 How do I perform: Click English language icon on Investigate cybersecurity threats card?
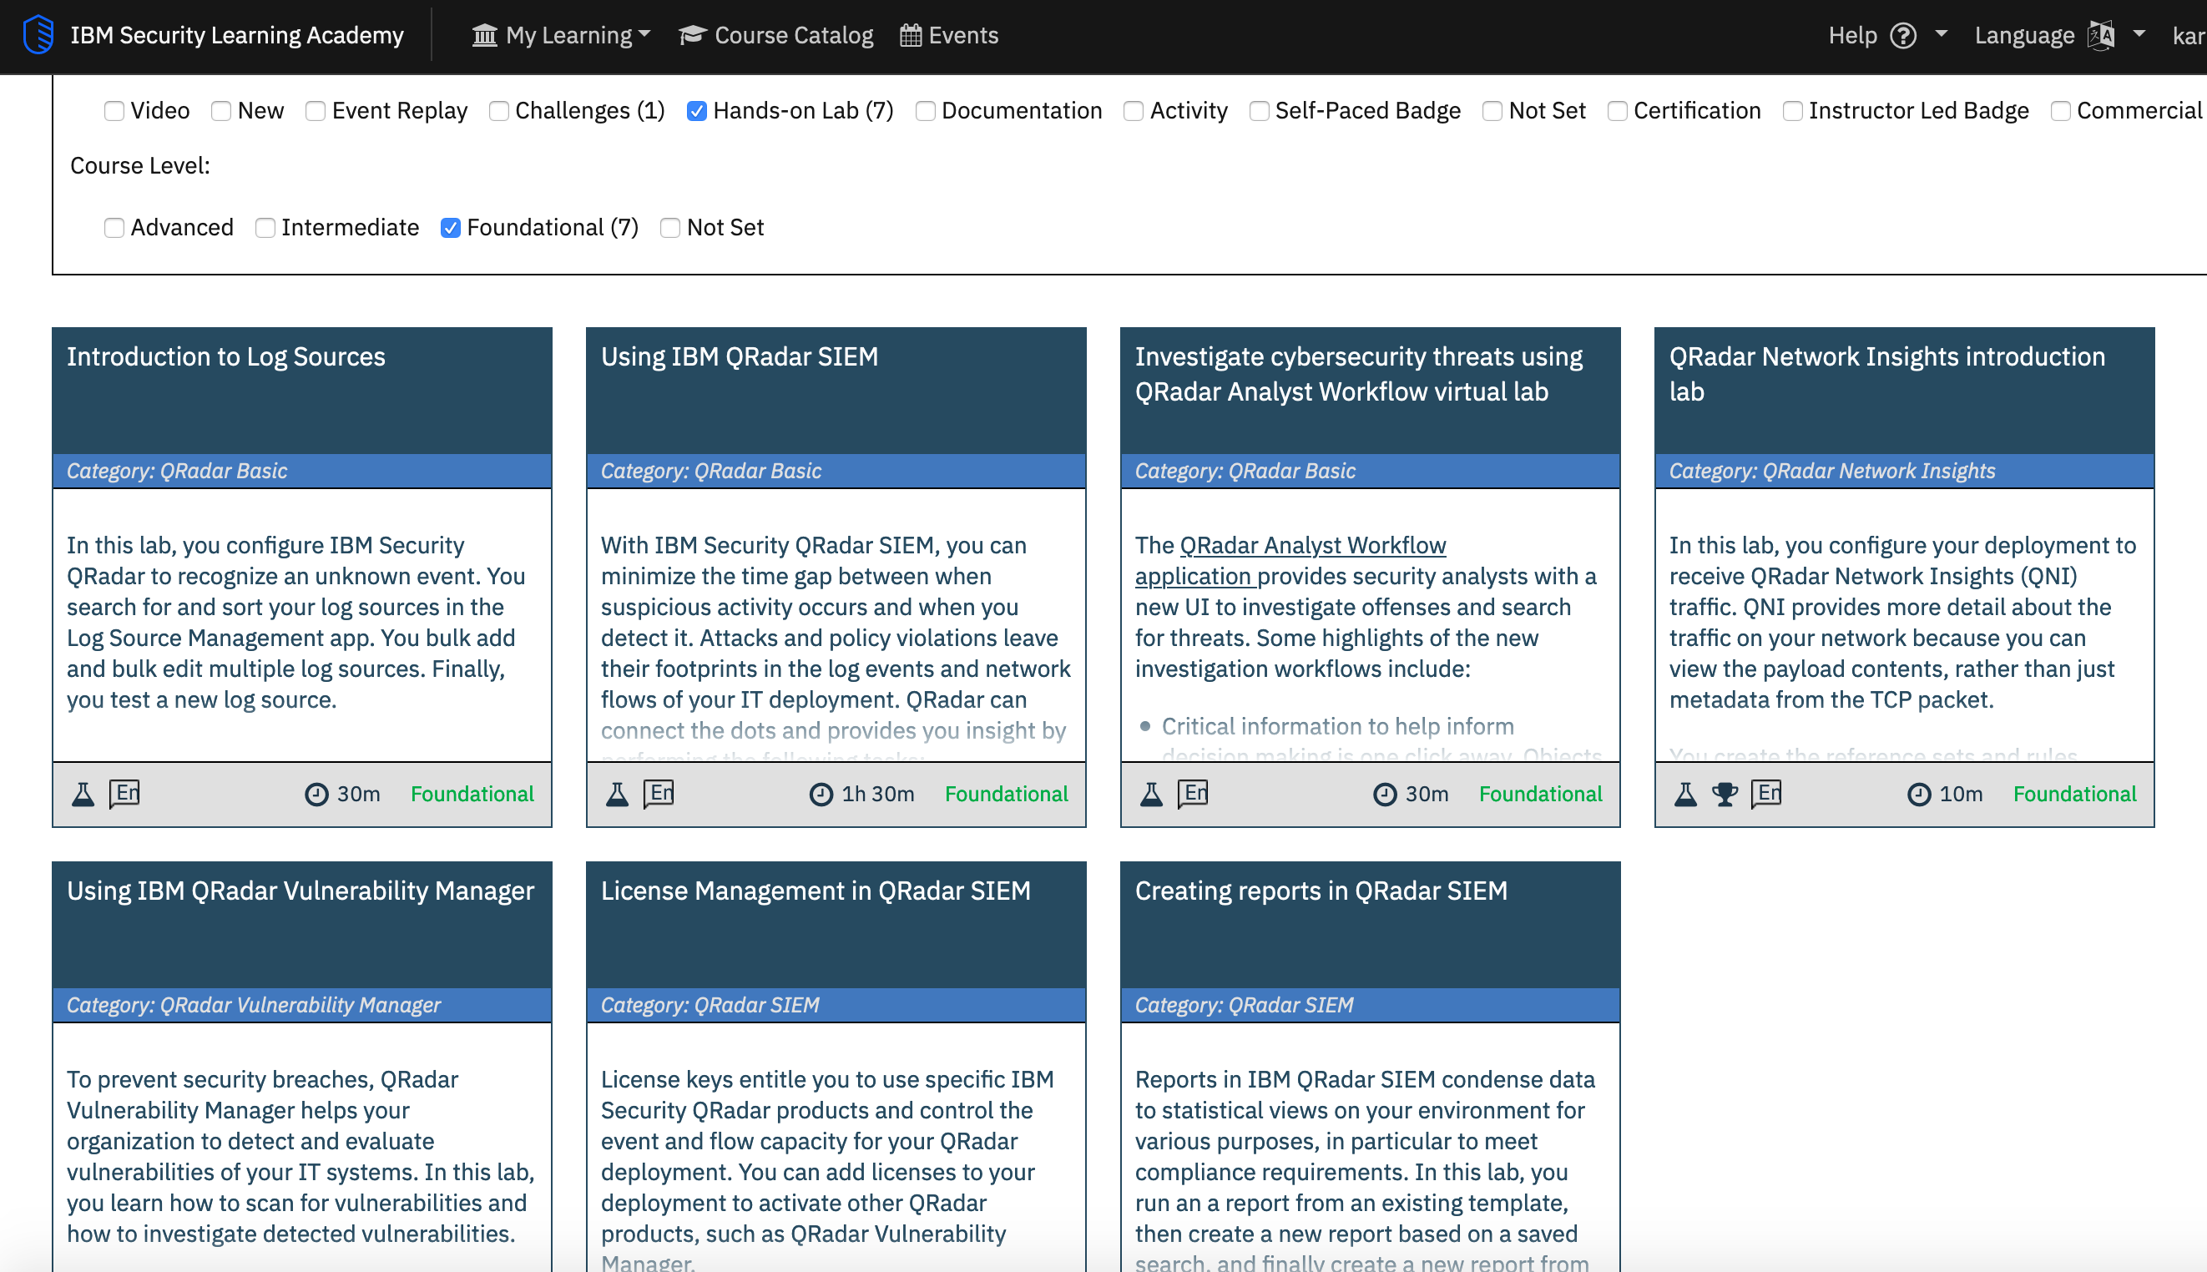1193,794
